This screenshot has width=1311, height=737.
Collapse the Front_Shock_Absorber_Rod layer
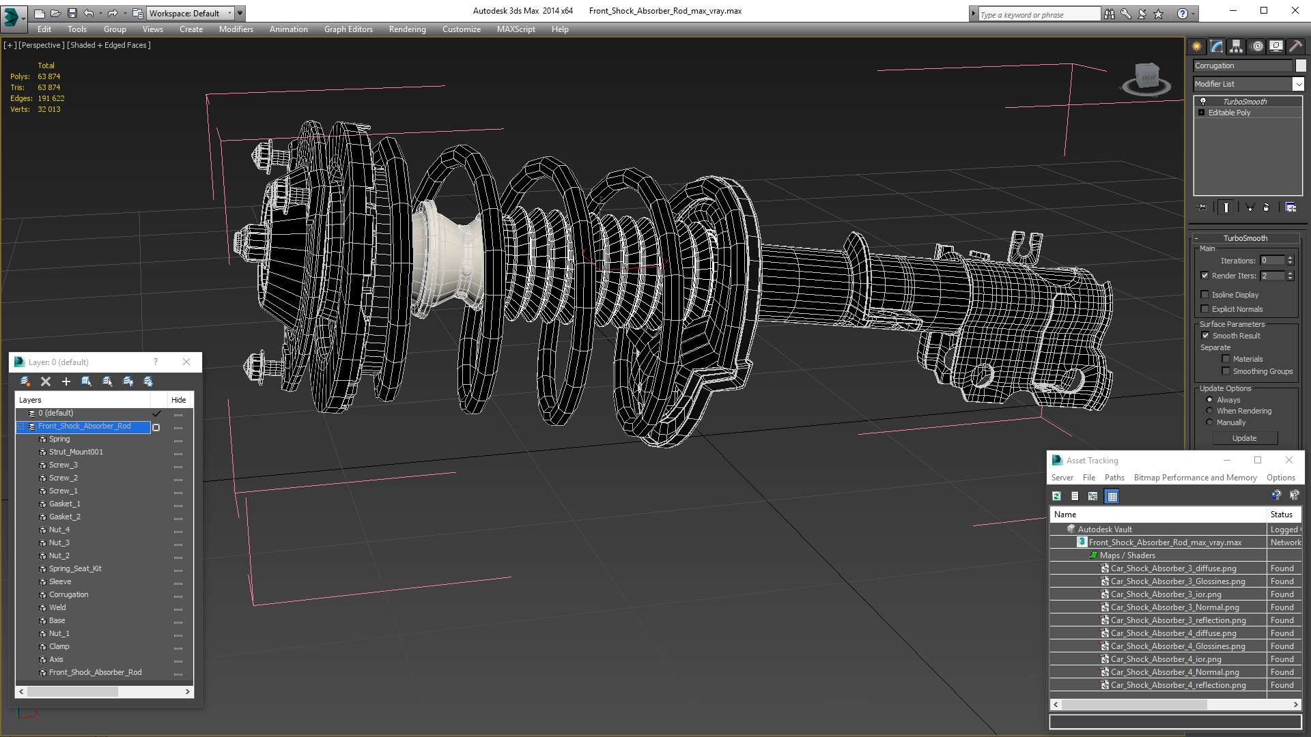21,427
